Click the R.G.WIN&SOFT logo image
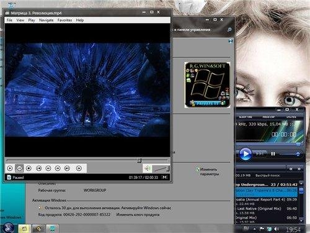Viewport: 310px width, 233px height. (x=207, y=85)
